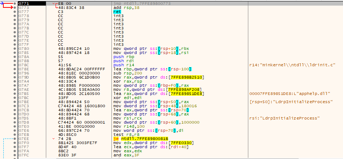Toggle breakpoint dot at address 0780
The width and height of the screenshot is (343, 159).
(x=15, y=48)
